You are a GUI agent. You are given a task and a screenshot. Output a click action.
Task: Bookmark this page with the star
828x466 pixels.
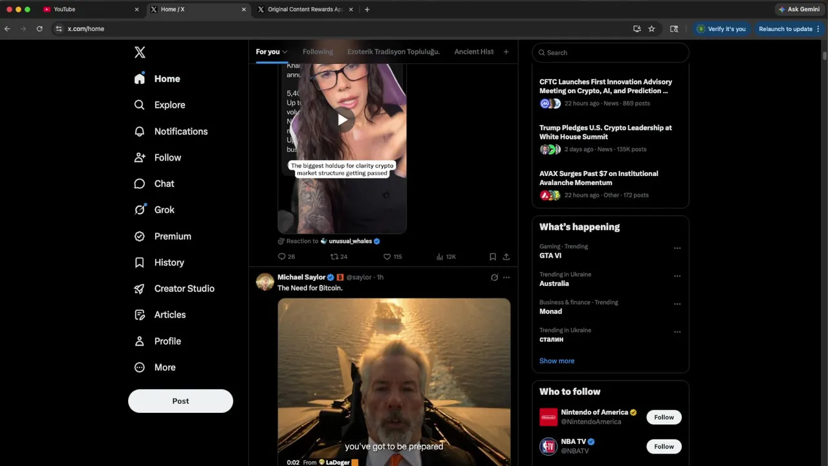[x=651, y=28]
